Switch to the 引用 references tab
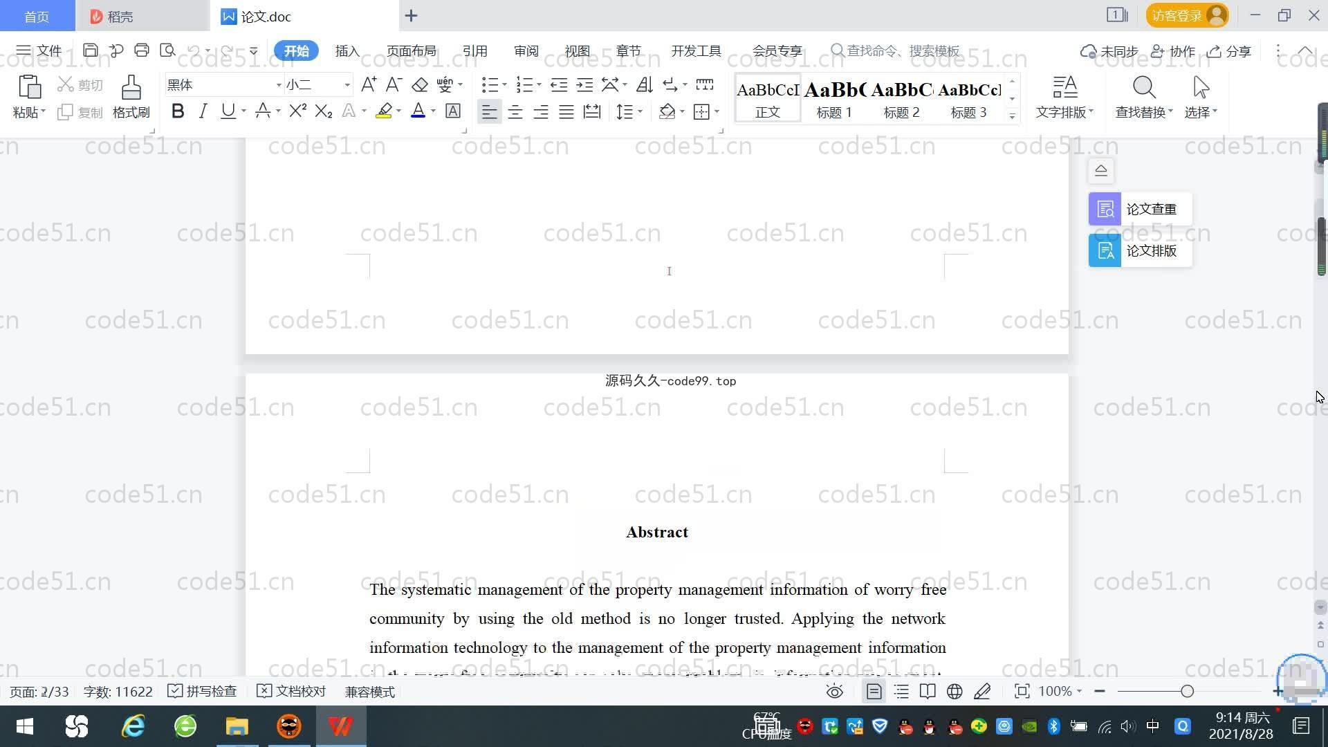 click(x=474, y=50)
